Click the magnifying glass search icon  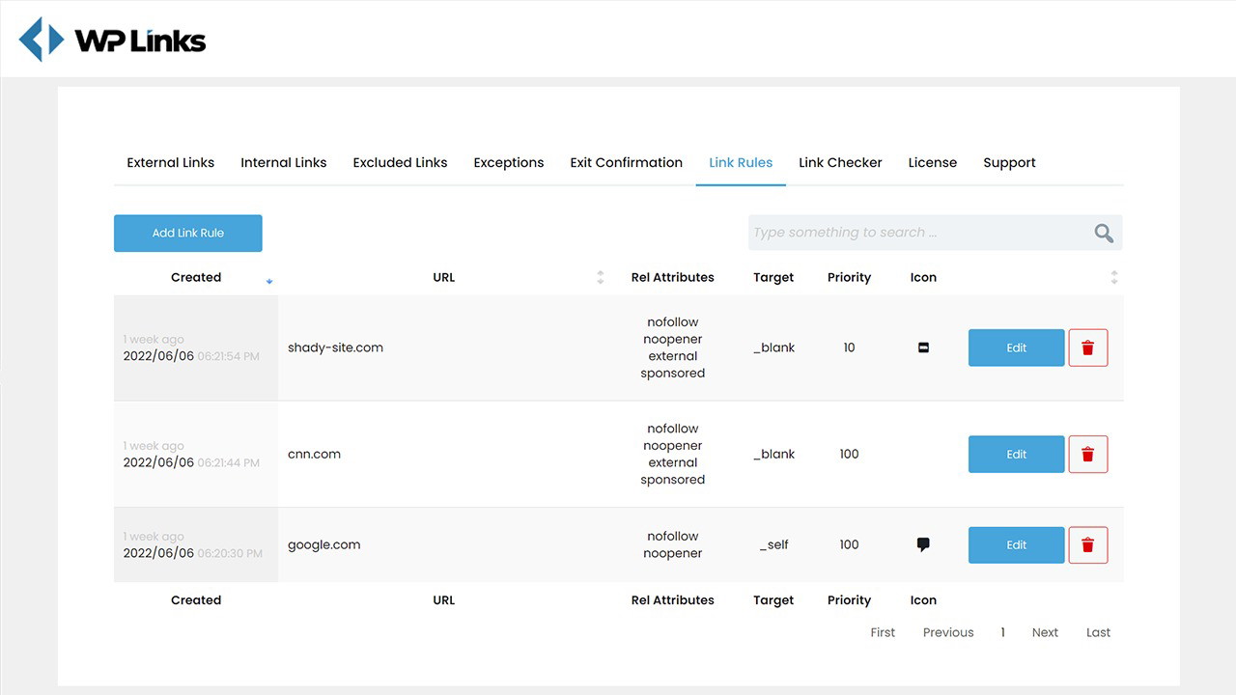point(1103,233)
